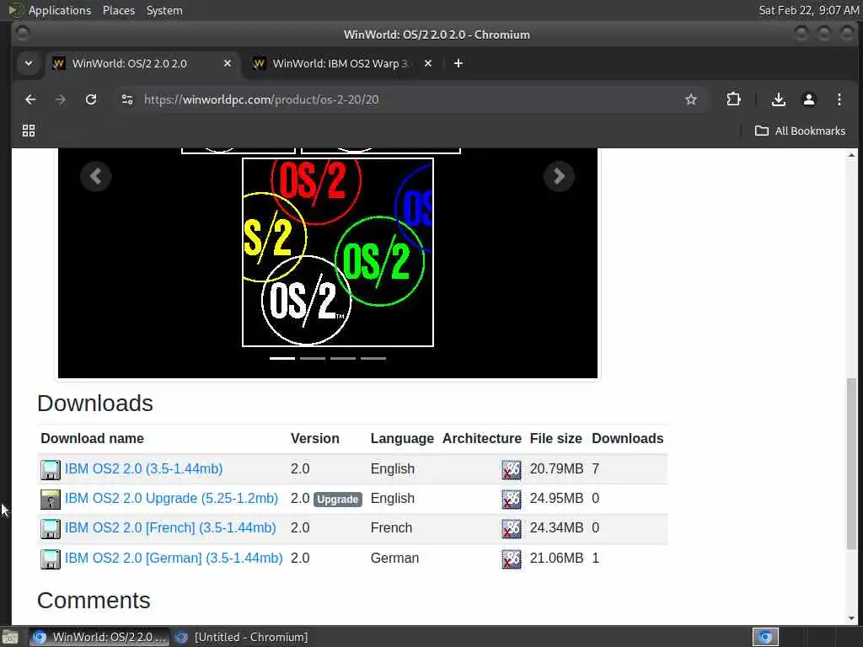Click the browser forward arrow
Screen dimensions: 863x647
pos(61,99)
